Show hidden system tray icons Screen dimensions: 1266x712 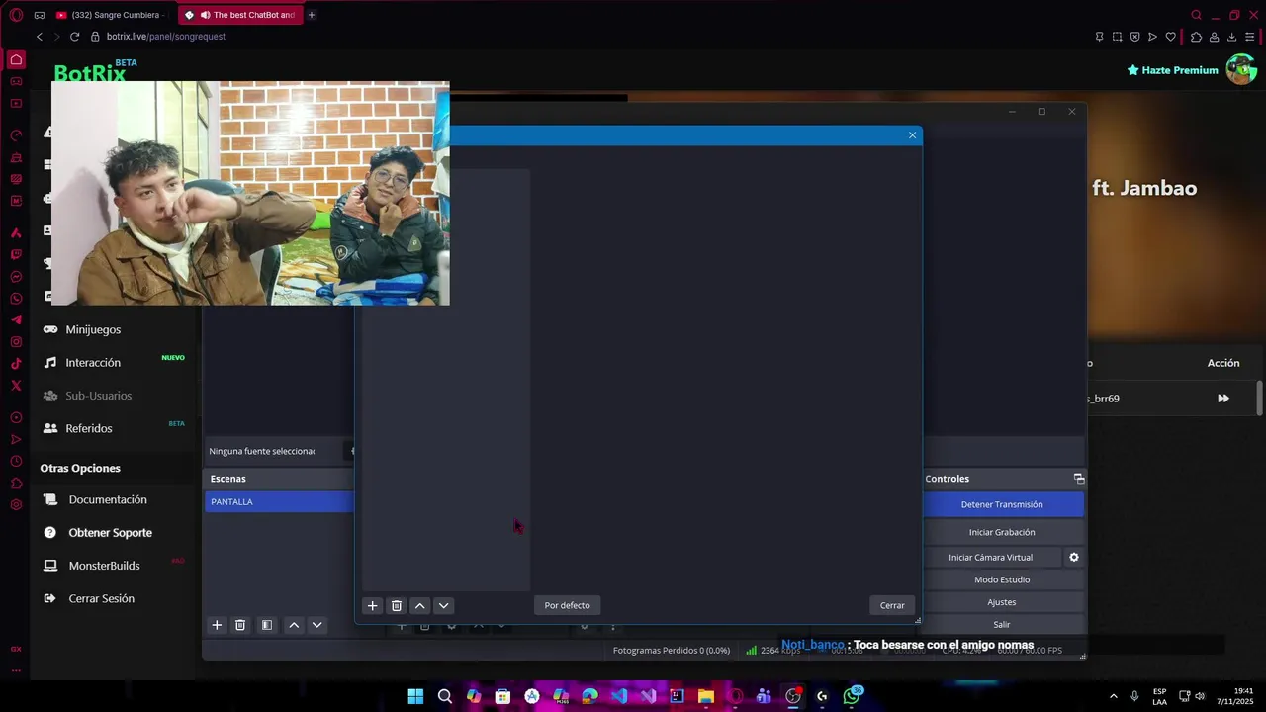1113,696
